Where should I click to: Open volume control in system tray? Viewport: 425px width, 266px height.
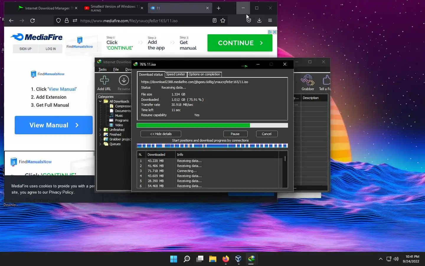396,259
